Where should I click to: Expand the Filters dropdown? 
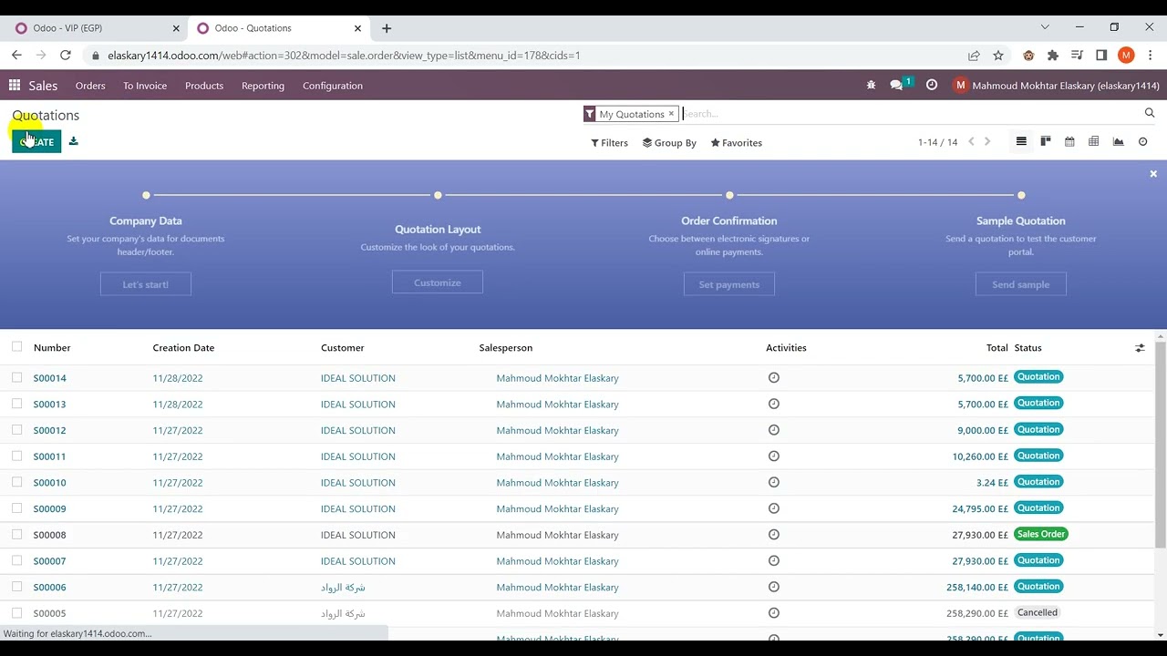pyautogui.click(x=609, y=143)
